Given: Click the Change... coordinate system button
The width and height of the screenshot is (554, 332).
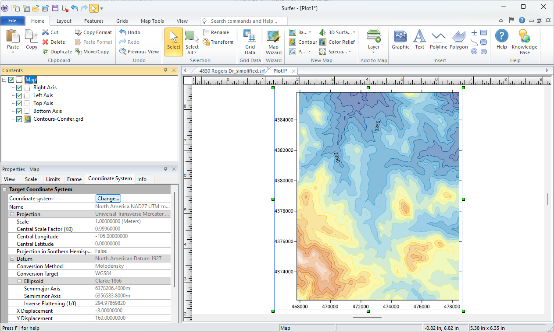Looking at the screenshot, I should tap(108, 199).
